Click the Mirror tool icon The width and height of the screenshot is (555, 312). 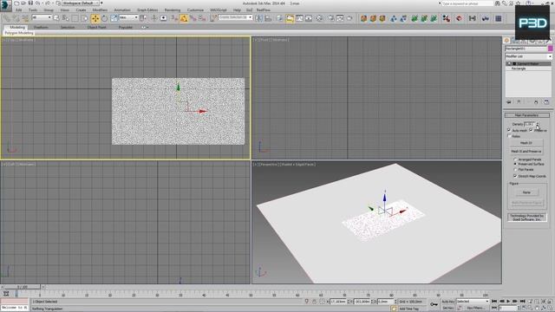[259, 18]
